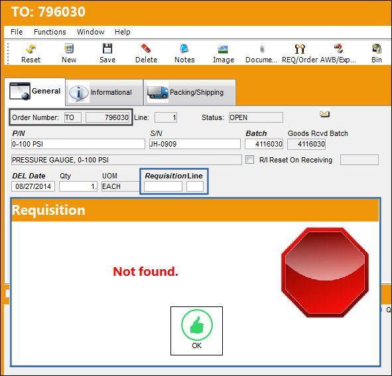
Task: Click the OK thumbs-up button
Action: (196, 331)
